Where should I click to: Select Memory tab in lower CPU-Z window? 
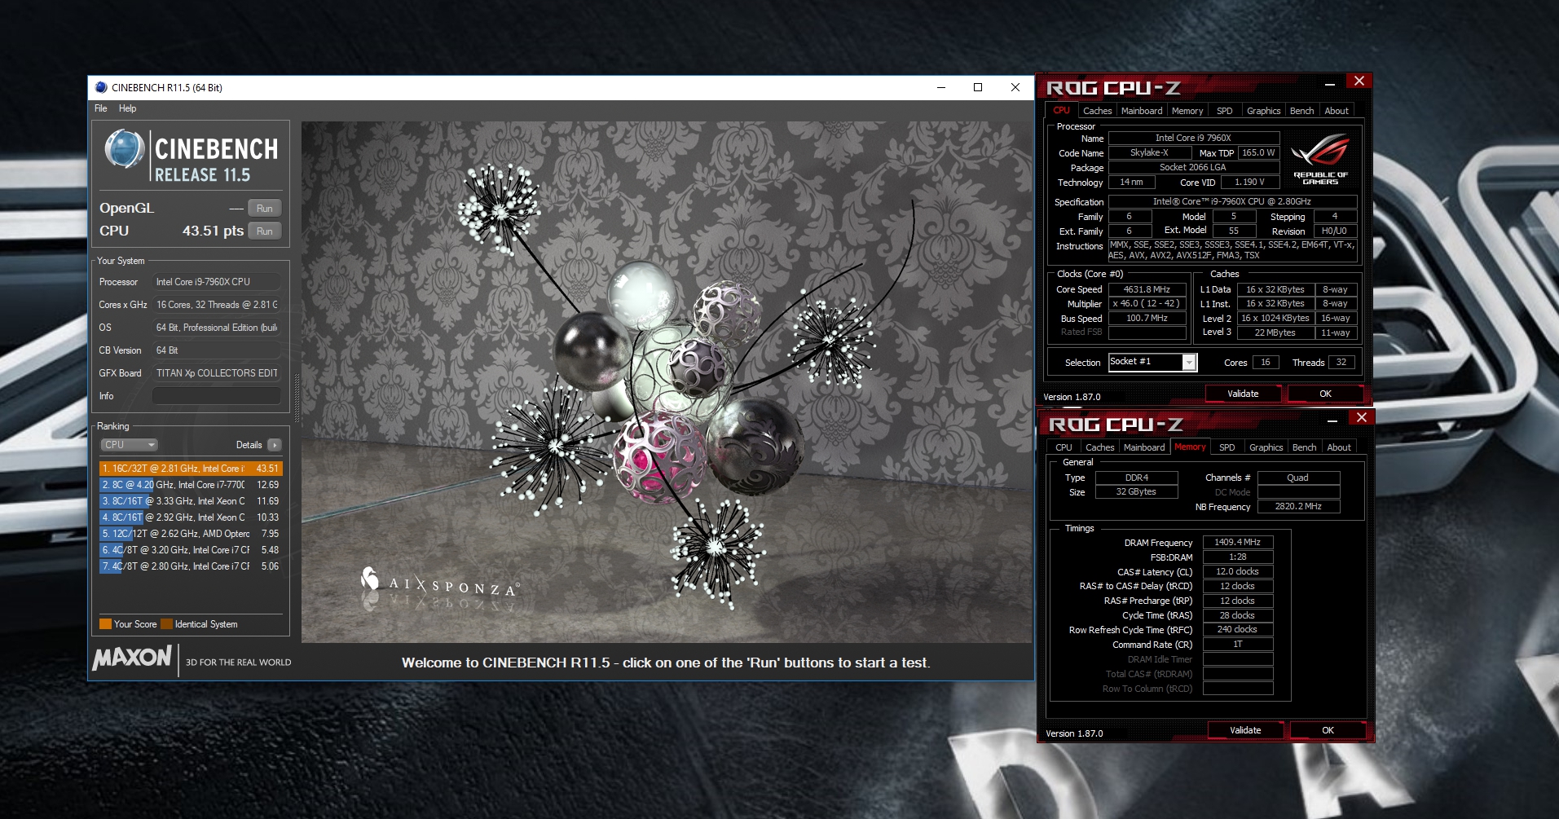tap(1190, 447)
